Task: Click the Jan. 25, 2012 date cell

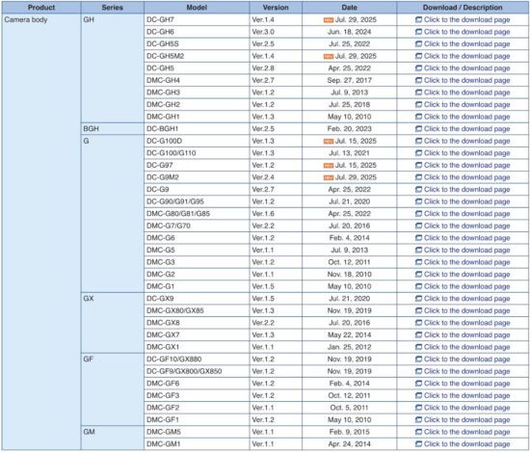Action: coord(349,347)
